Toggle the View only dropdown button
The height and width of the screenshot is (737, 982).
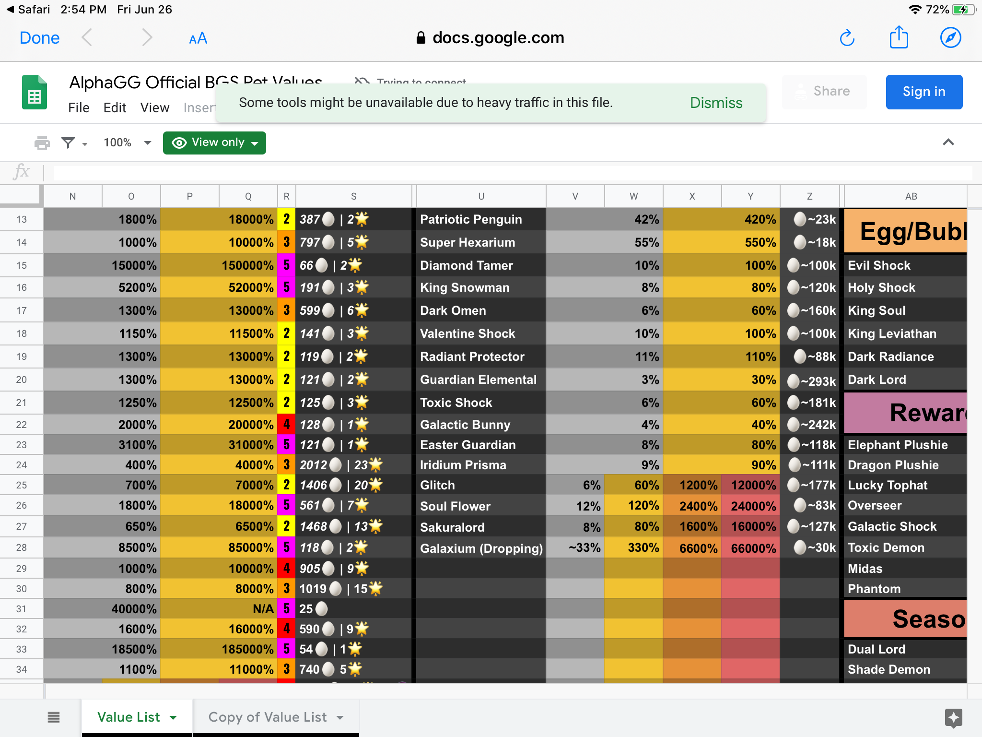216,142
